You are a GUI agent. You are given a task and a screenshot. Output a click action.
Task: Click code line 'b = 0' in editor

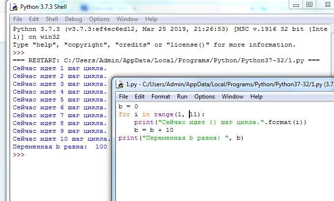click(x=128, y=106)
